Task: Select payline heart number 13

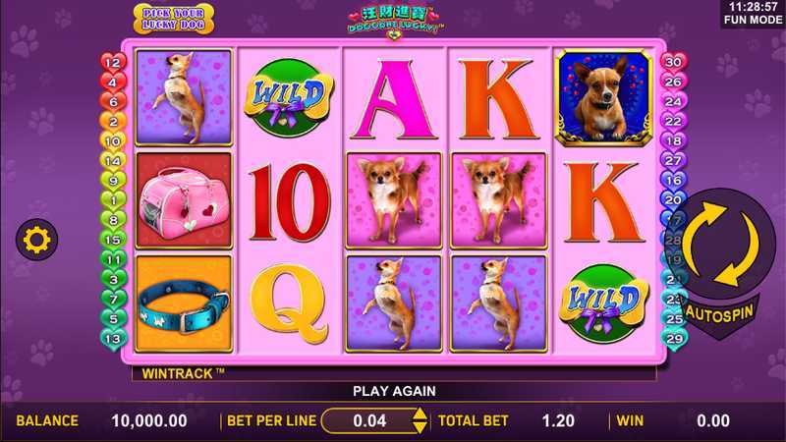Action: [113, 339]
